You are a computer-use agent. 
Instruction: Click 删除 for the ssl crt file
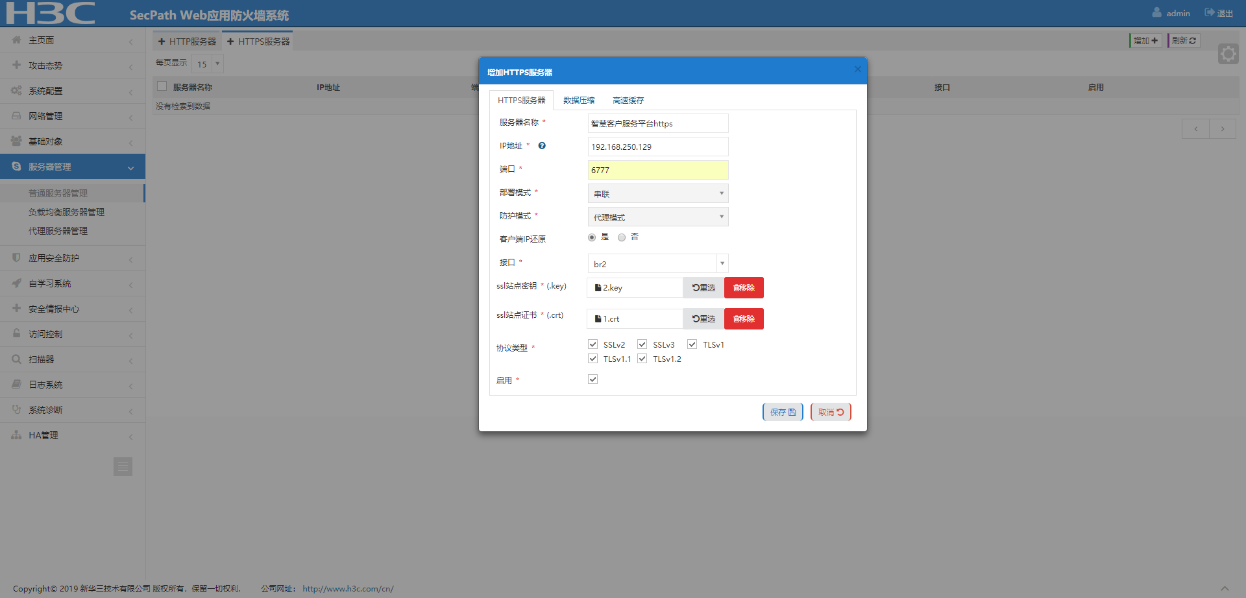tap(744, 318)
